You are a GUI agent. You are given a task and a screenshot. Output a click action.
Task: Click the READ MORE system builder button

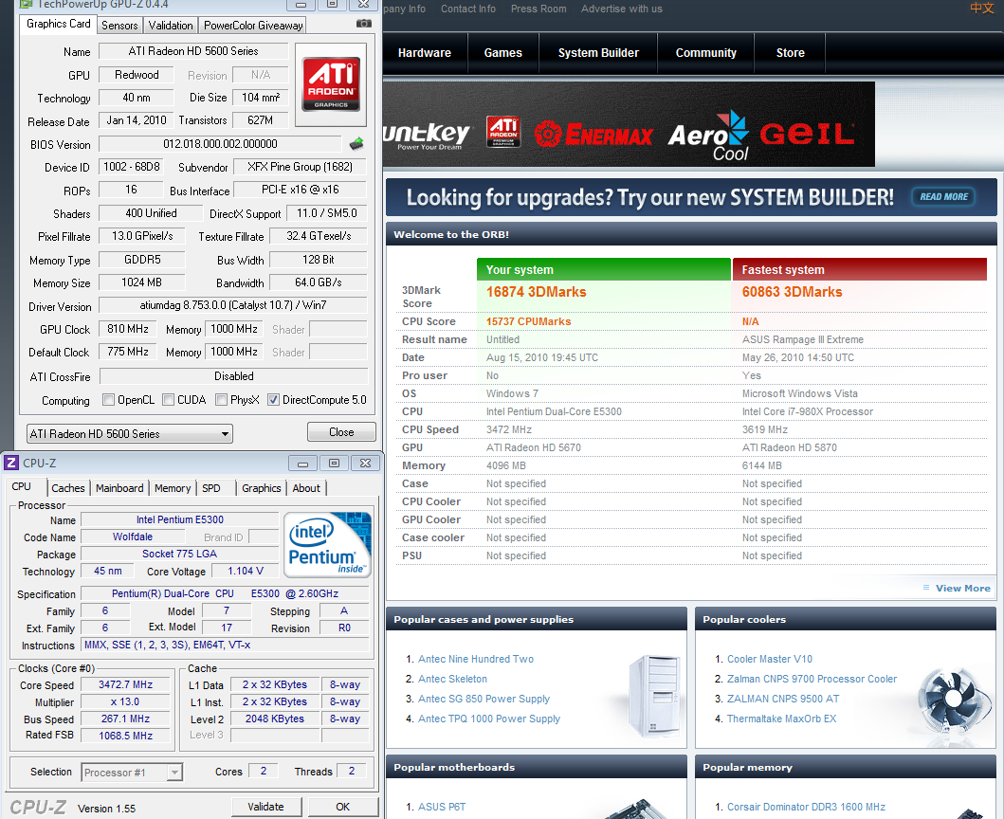944,196
